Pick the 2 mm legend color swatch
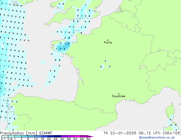The height and width of the screenshot is (140, 181). [25, 136]
